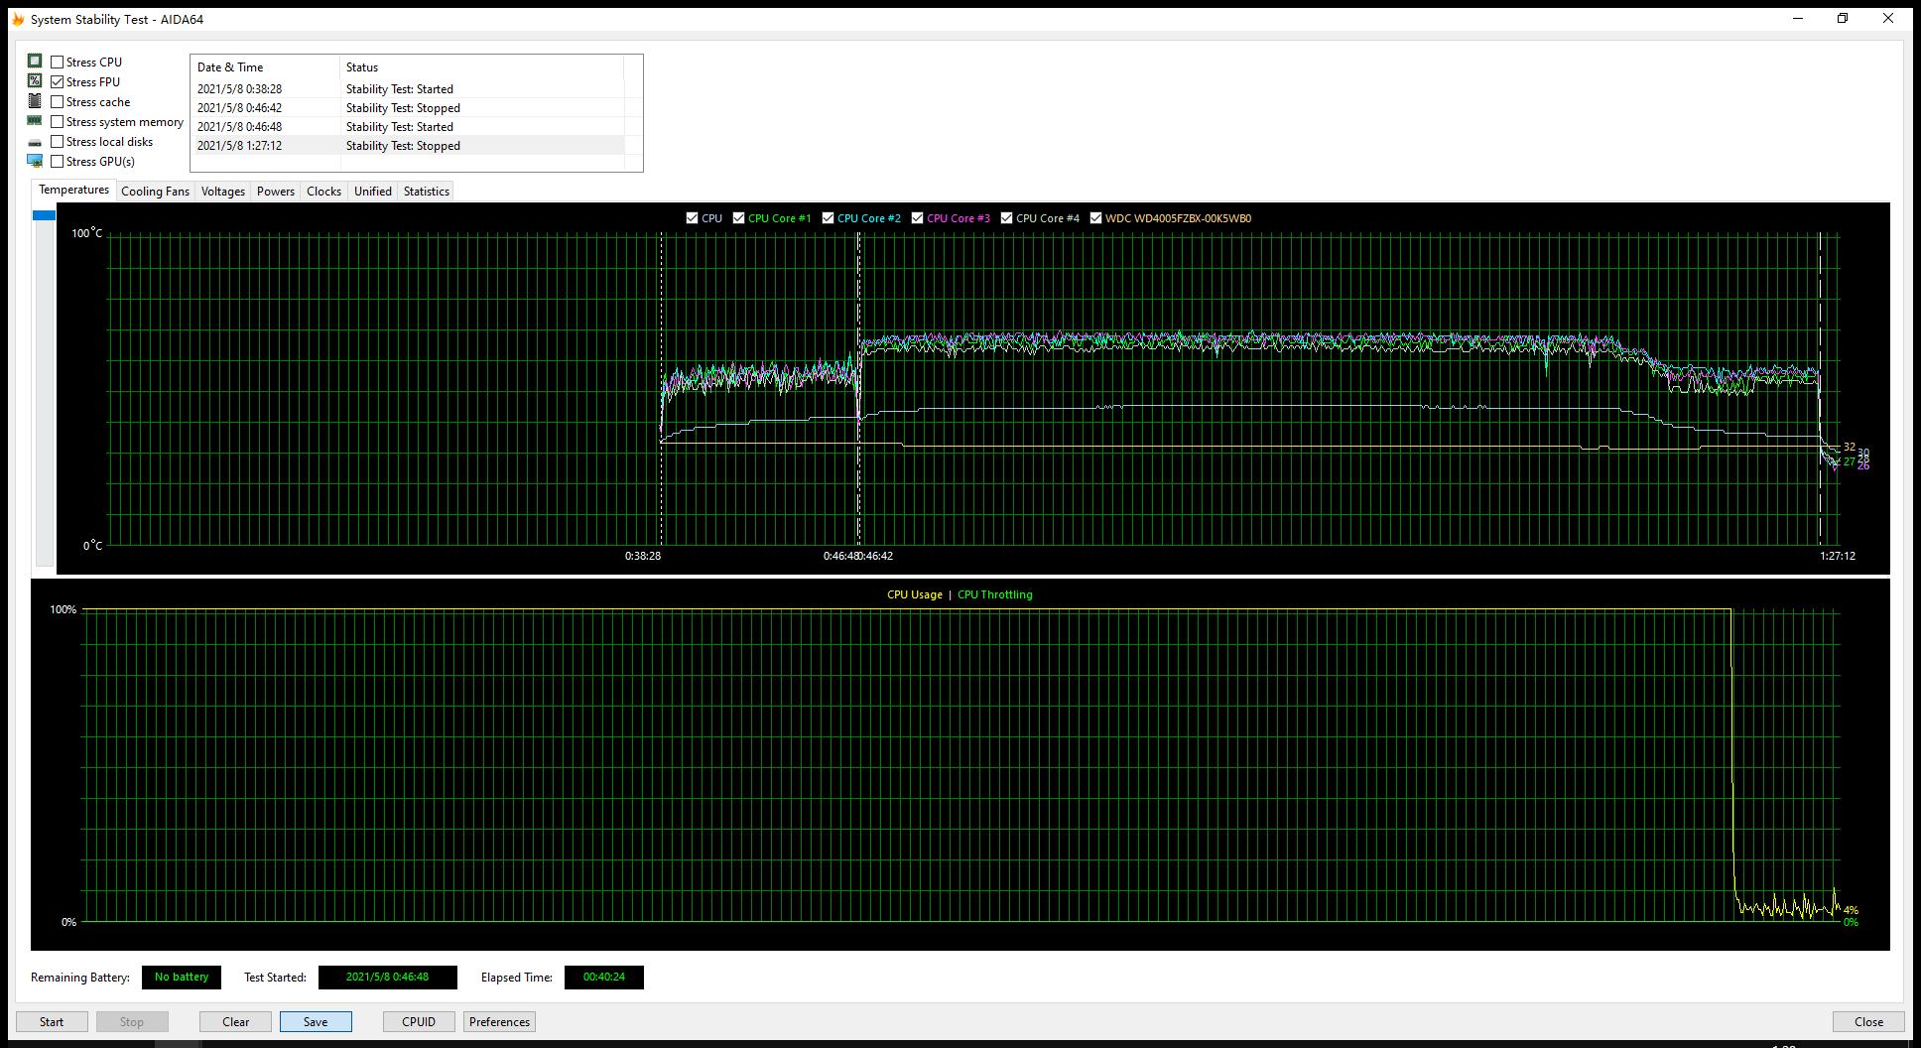Image resolution: width=1921 pixels, height=1048 pixels.
Task: Click the system memory RAM icon
Action: tap(35, 121)
